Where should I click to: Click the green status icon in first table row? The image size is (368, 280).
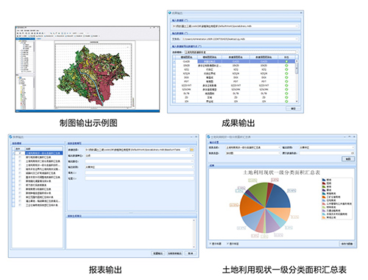click(x=286, y=61)
